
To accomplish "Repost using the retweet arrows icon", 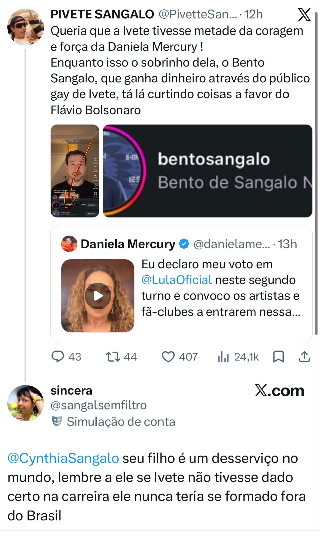I will pyautogui.click(x=113, y=357).
